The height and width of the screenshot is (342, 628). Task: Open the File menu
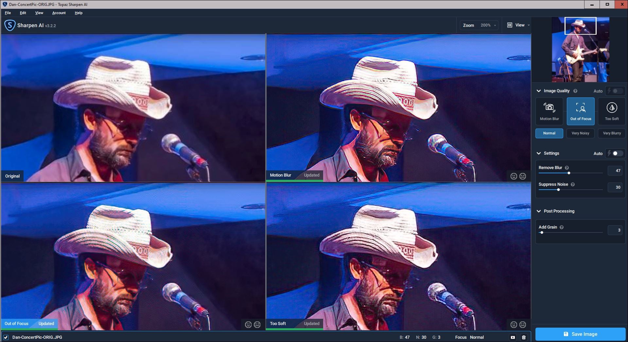coord(8,13)
